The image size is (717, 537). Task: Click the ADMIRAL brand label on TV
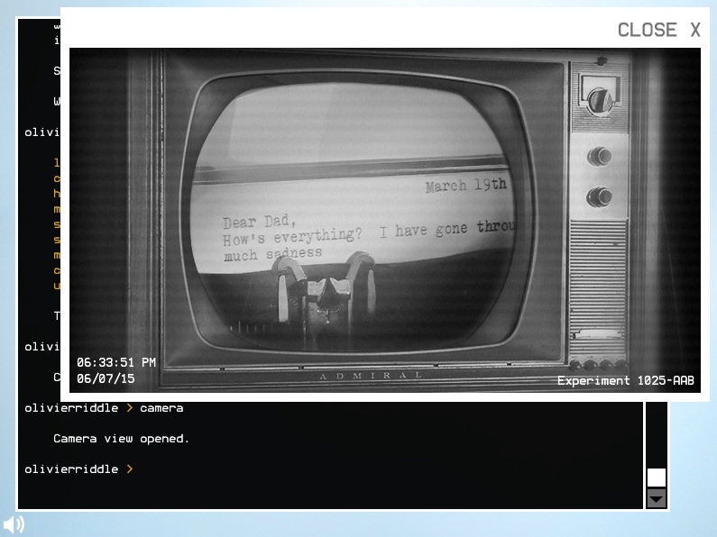371,376
